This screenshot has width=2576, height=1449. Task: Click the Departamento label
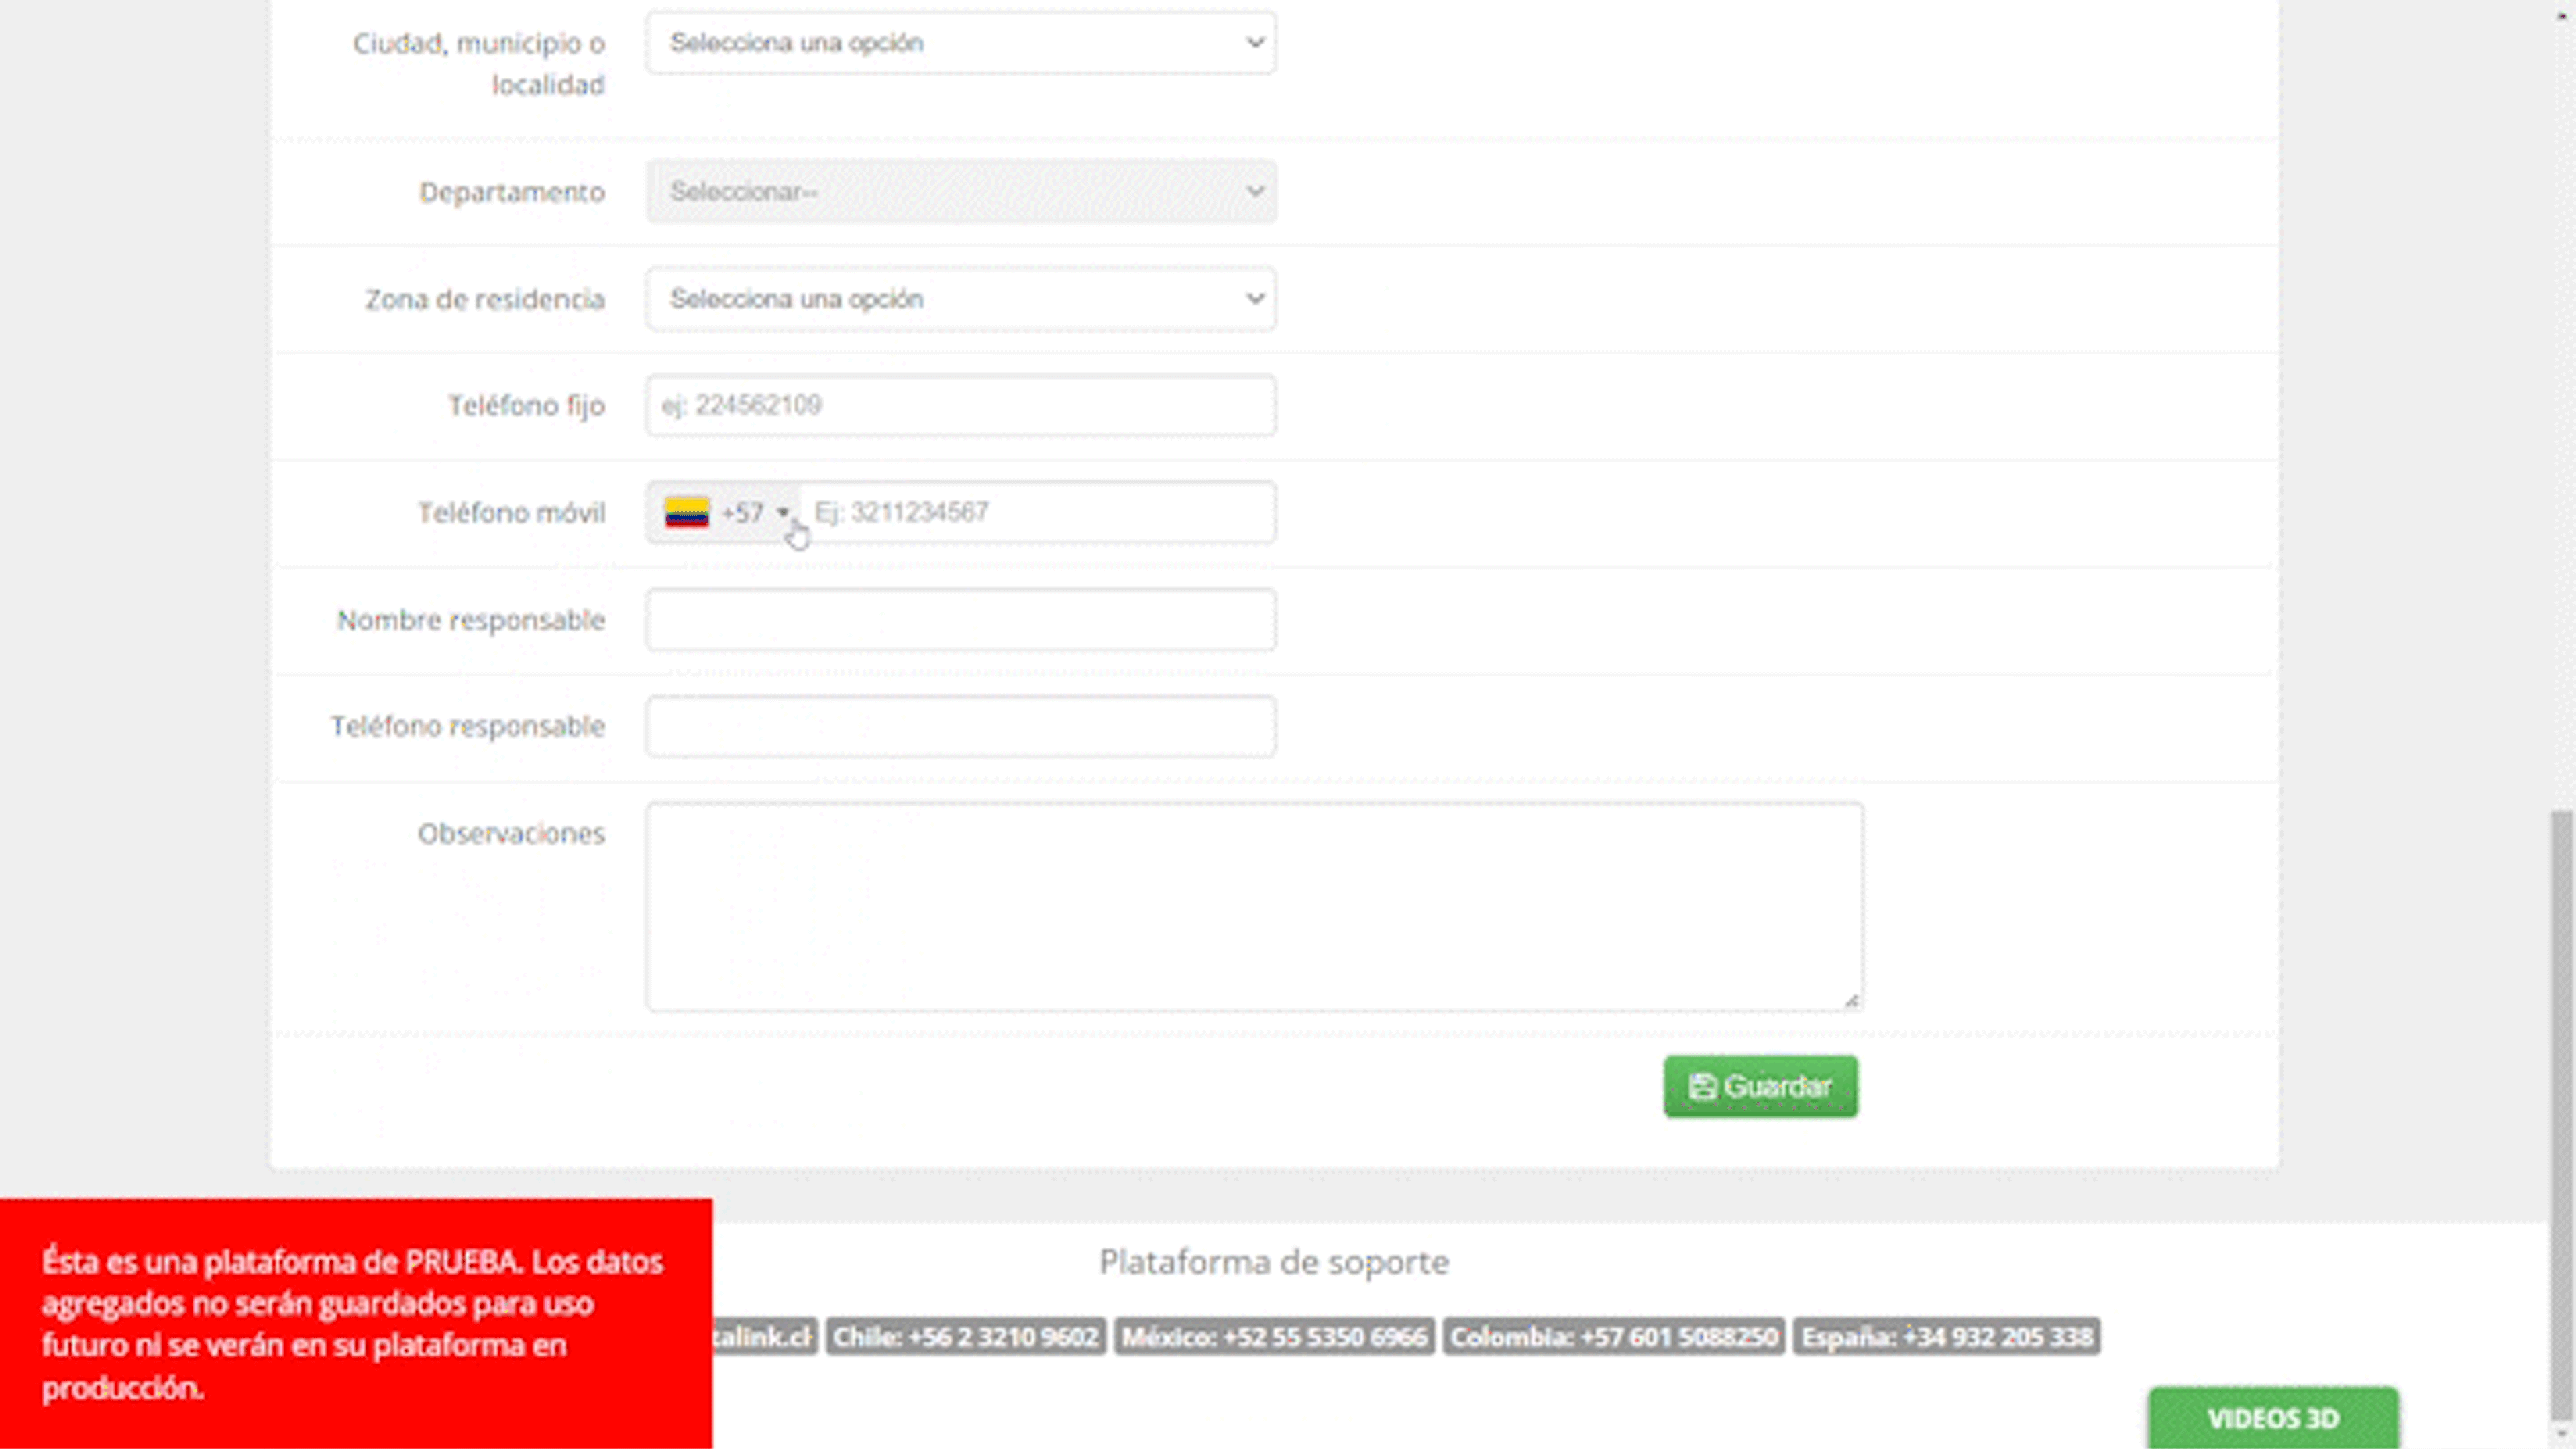click(x=512, y=192)
